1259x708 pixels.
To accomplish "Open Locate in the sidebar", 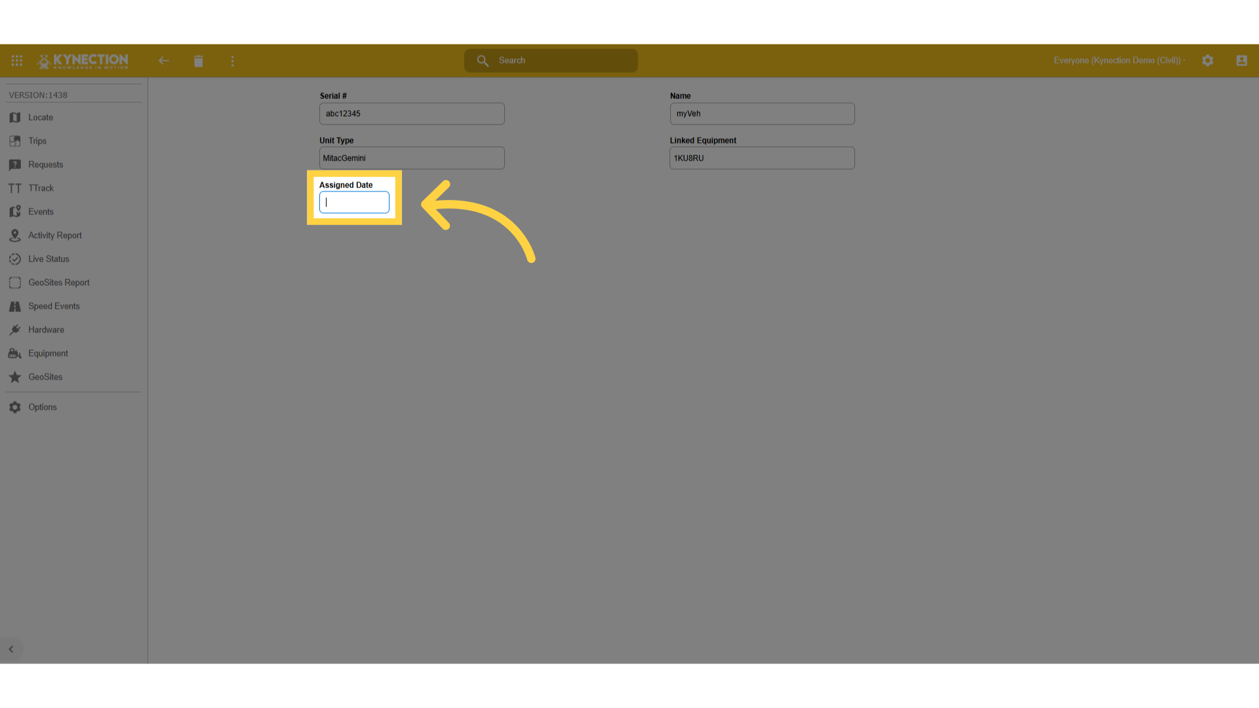I will click(41, 117).
